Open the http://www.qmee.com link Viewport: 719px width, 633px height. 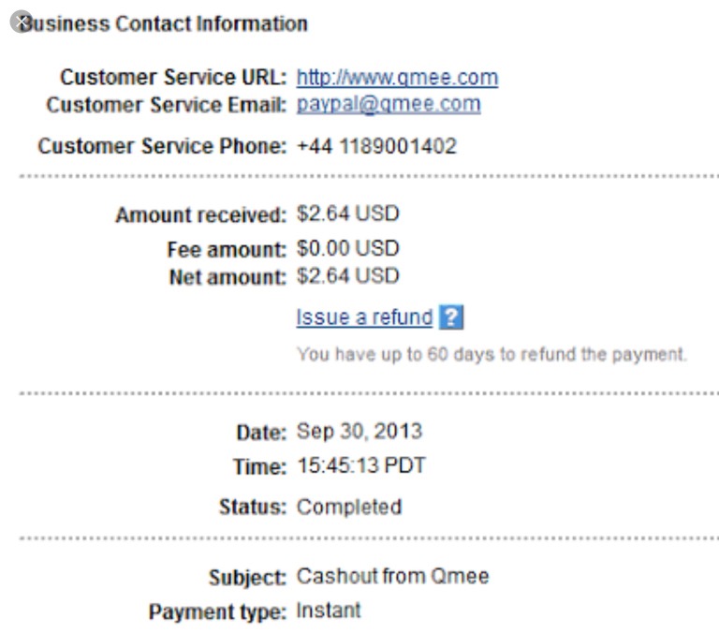(397, 78)
